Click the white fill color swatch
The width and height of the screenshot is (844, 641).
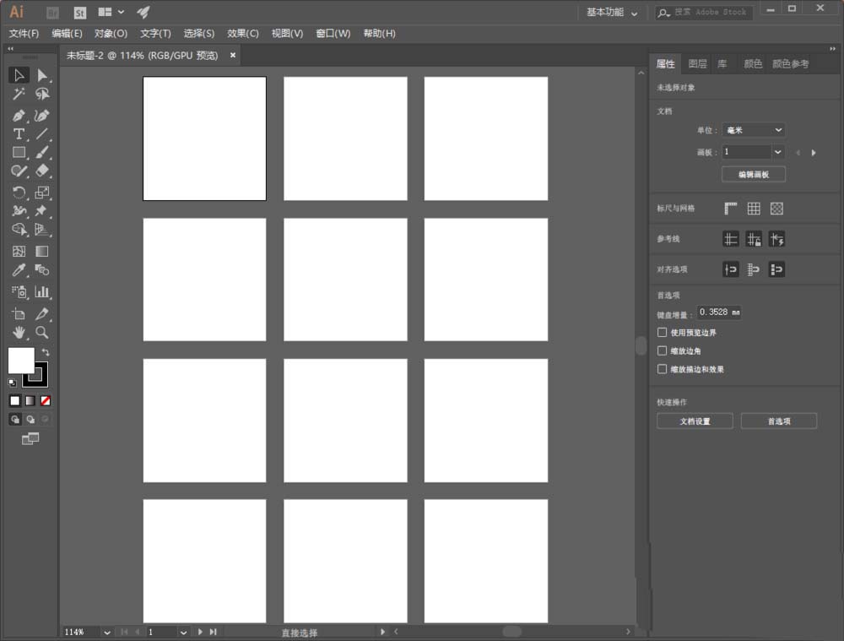pos(22,361)
